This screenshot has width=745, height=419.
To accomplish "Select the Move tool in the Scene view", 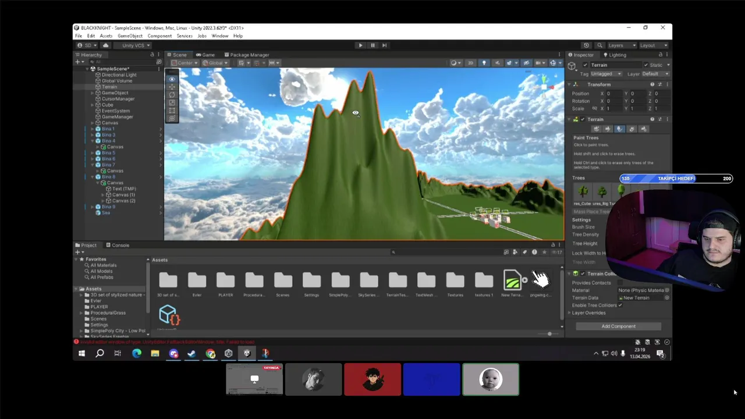I will [171, 87].
